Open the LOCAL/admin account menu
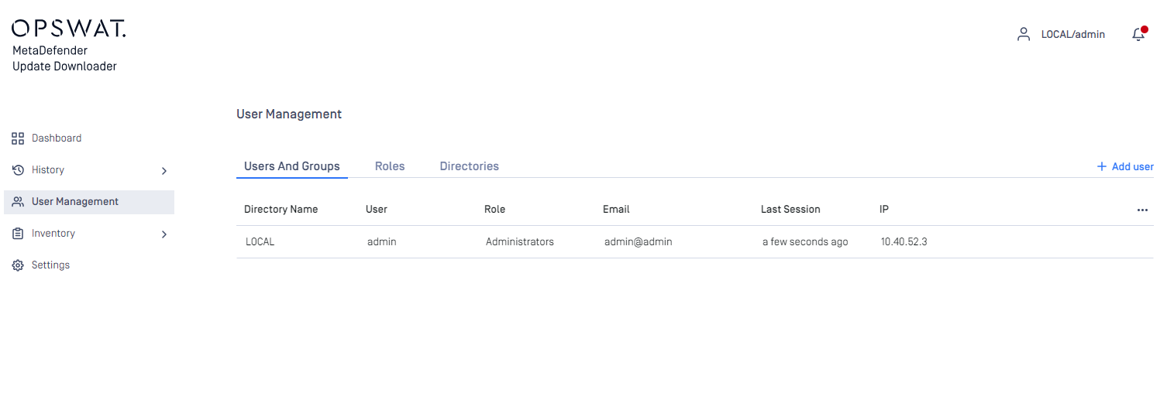This screenshot has width=1167, height=417. (1072, 34)
